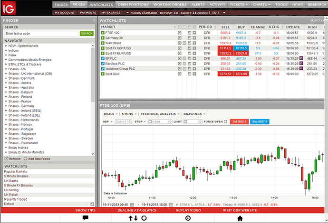The width and height of the screenshot is (328, 223).
Task: Close the Finder panel
Action: (94, 20)
